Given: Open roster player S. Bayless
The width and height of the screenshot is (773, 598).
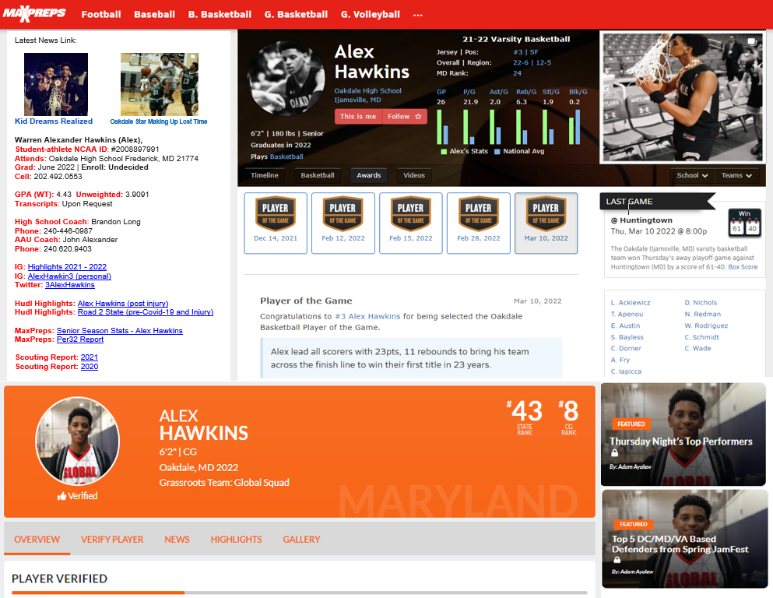Looking at the screenshot, I should tap(627, 337).
